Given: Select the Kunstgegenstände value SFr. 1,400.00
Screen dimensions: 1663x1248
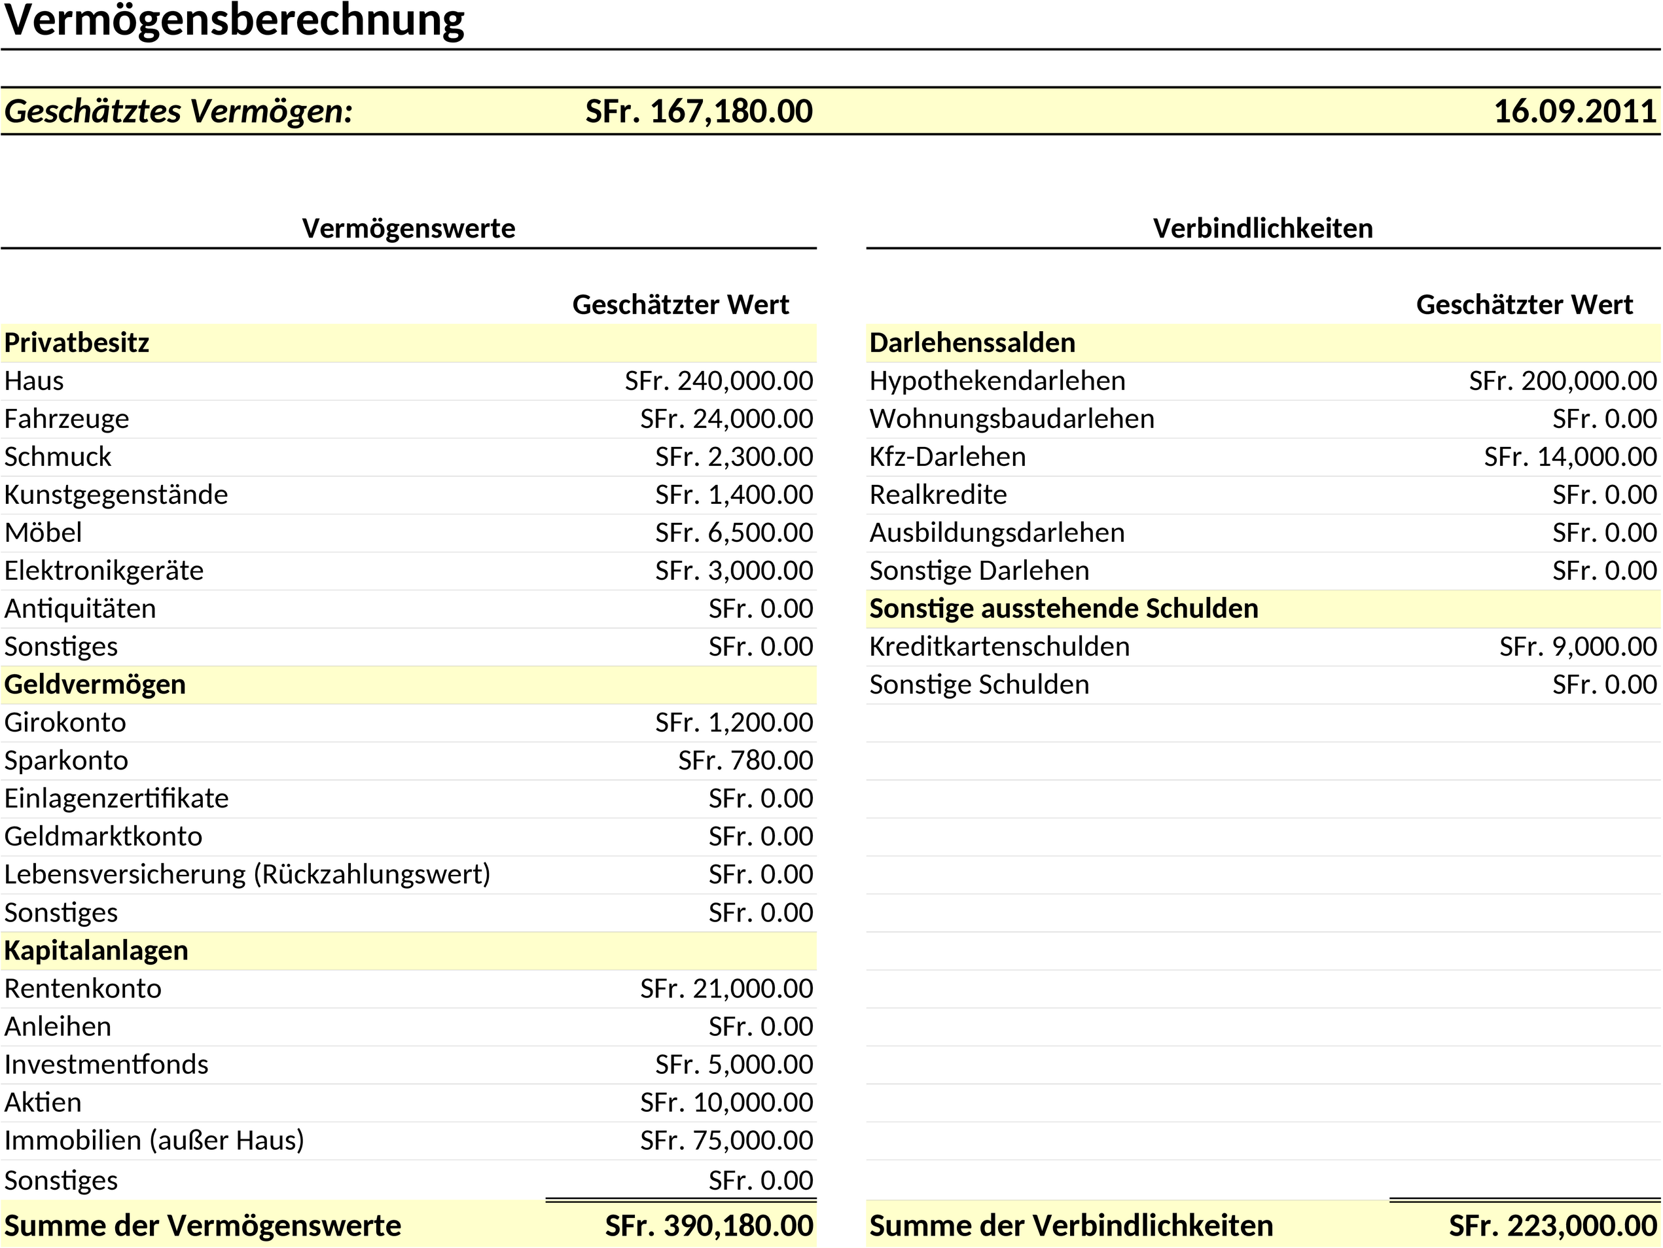Looking at the screenshot, I should point(734,495).
